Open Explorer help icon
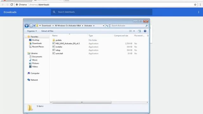This screenshot has height=114, width=203. tap(145, 31)
